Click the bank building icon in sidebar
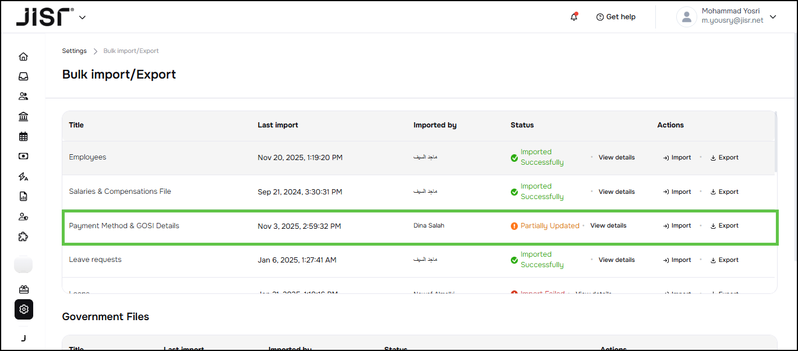This screenshot has width=798, height=351. tap(23, 116)
